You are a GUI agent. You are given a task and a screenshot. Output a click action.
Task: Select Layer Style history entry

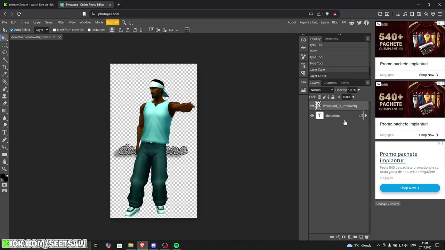tap(339, 70)
